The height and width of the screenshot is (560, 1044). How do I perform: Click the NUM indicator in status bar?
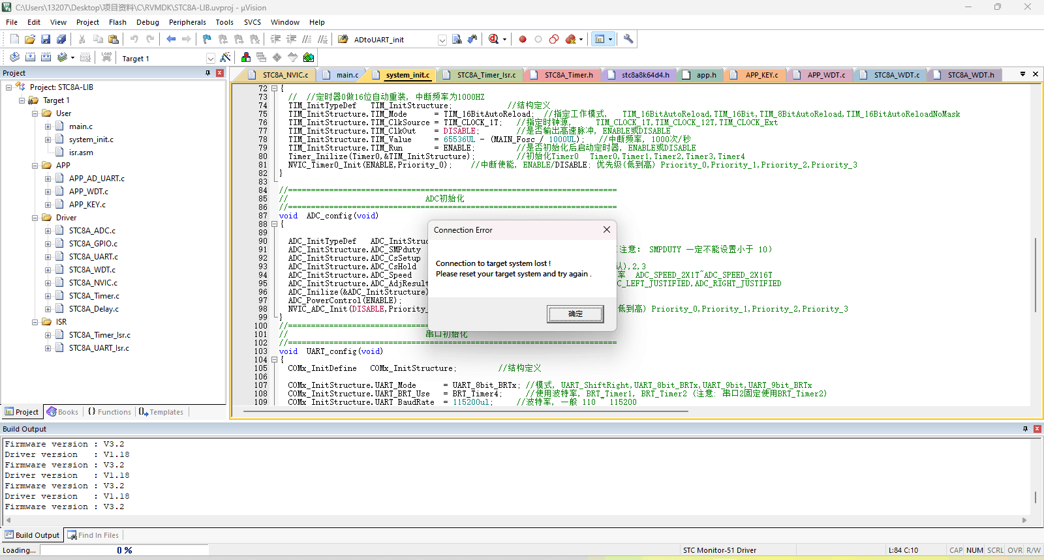975,550
